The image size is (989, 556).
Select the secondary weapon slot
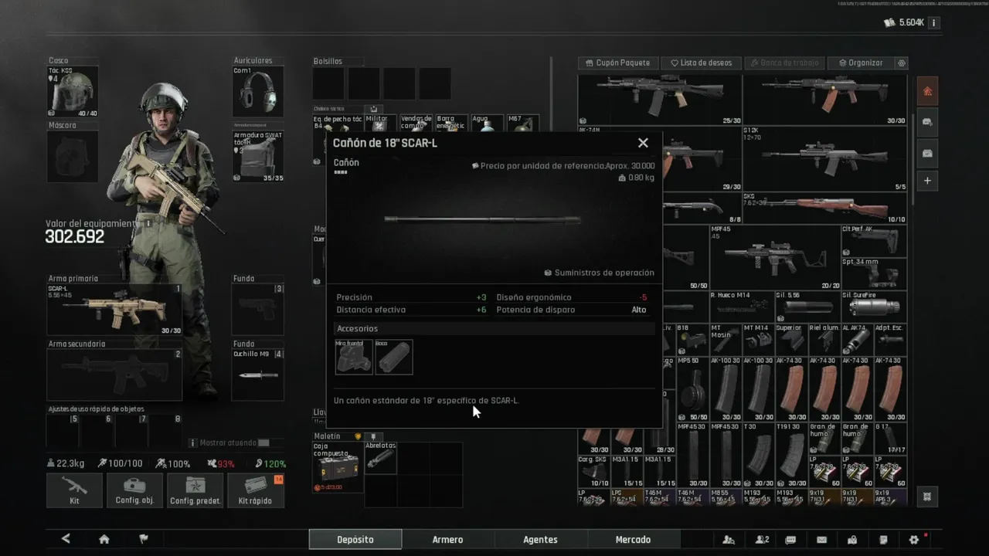114,375
